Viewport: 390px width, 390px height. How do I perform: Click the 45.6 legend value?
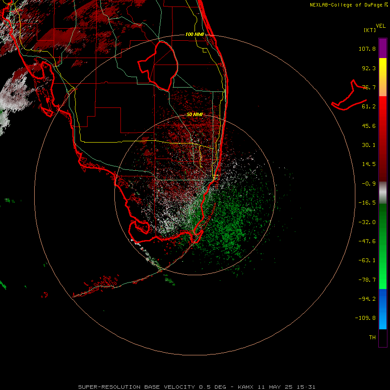pos(369,126)
